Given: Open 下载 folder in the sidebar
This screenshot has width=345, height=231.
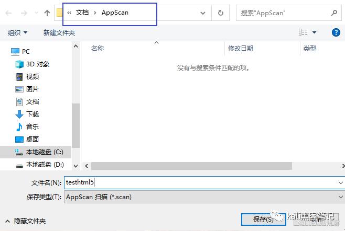Looking at the screenshot, I should tap(27, 114).
